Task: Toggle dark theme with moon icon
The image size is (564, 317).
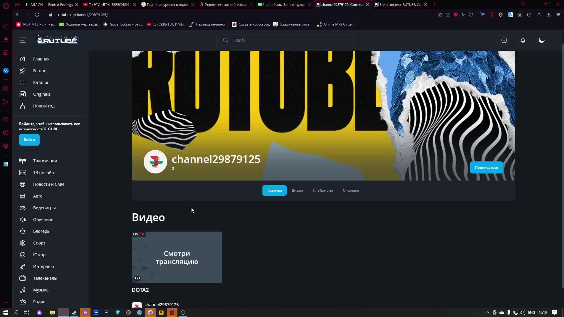Action: point(541,40)
